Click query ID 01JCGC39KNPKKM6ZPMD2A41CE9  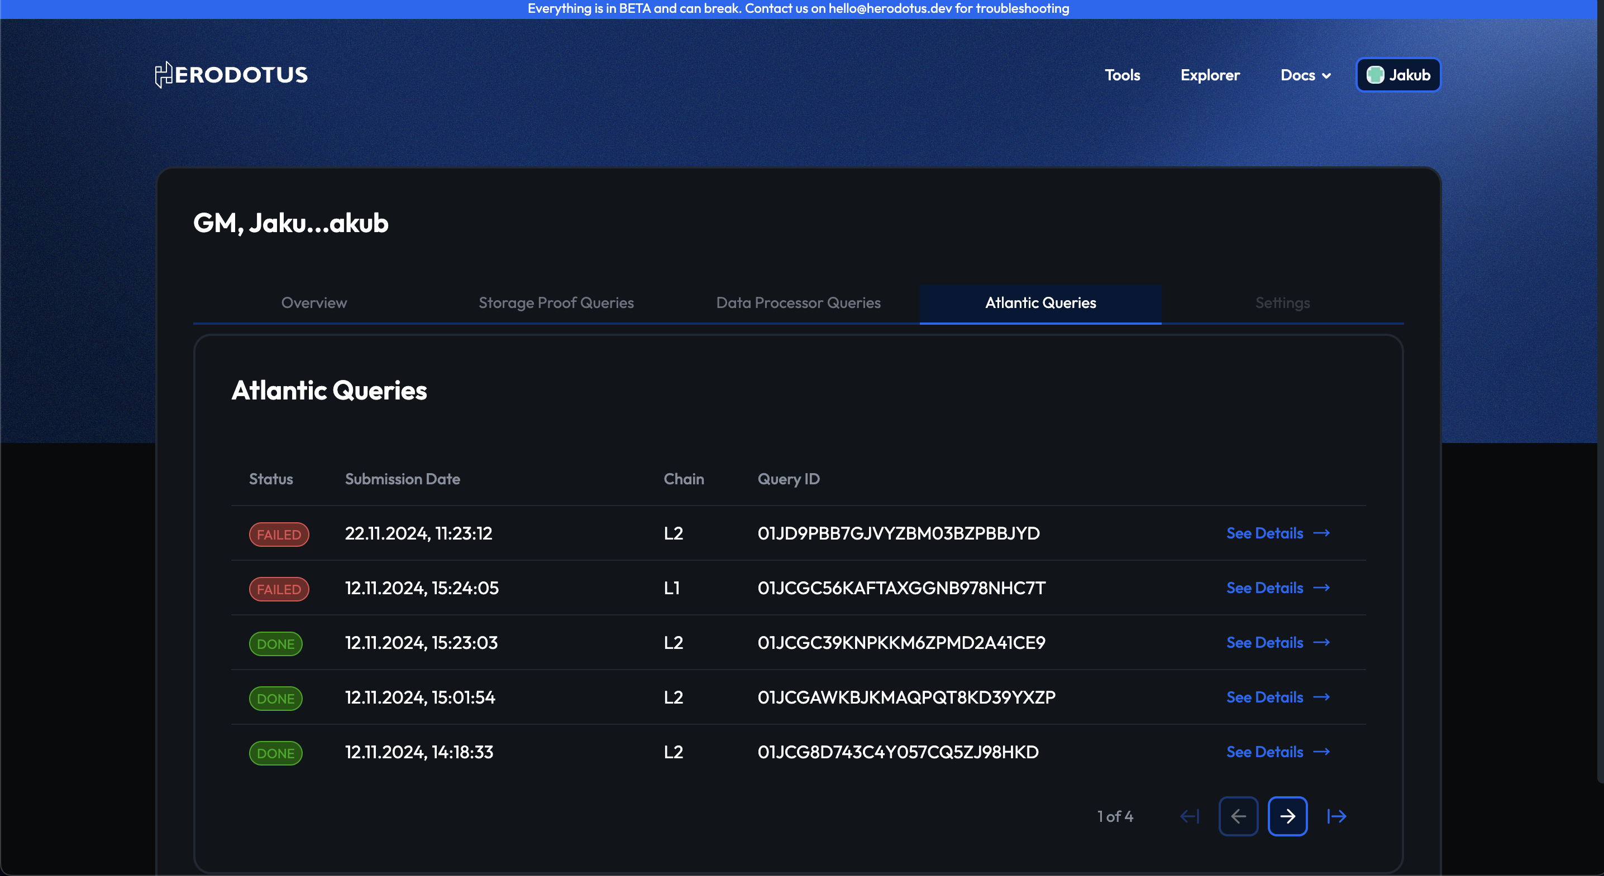[x=901, y=643]
